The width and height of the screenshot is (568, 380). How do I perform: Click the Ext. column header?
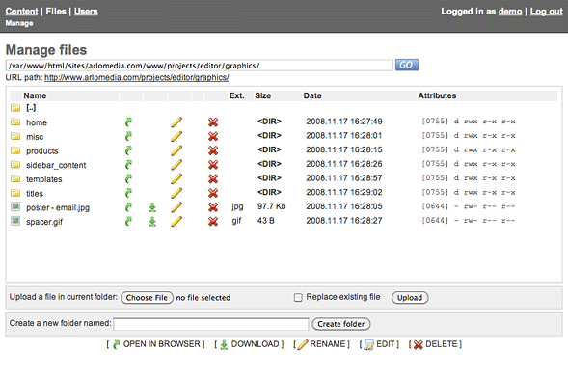(236, 95)
